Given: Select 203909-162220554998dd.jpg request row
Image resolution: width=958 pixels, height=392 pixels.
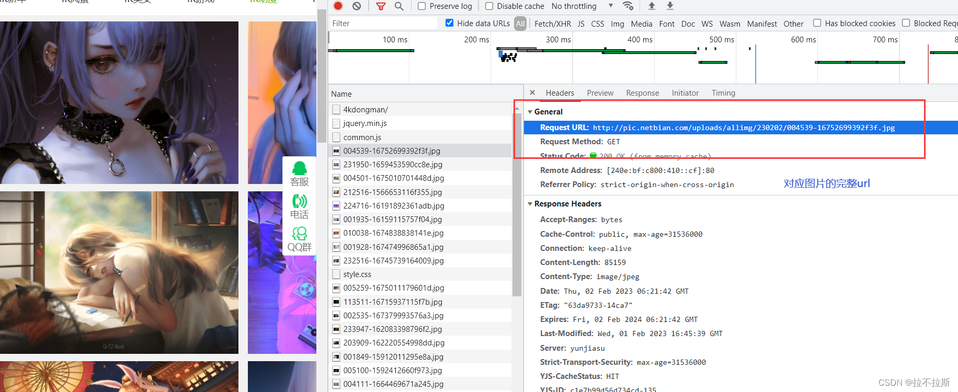Looking at the screenshot, I should click(x=420, y=343).
